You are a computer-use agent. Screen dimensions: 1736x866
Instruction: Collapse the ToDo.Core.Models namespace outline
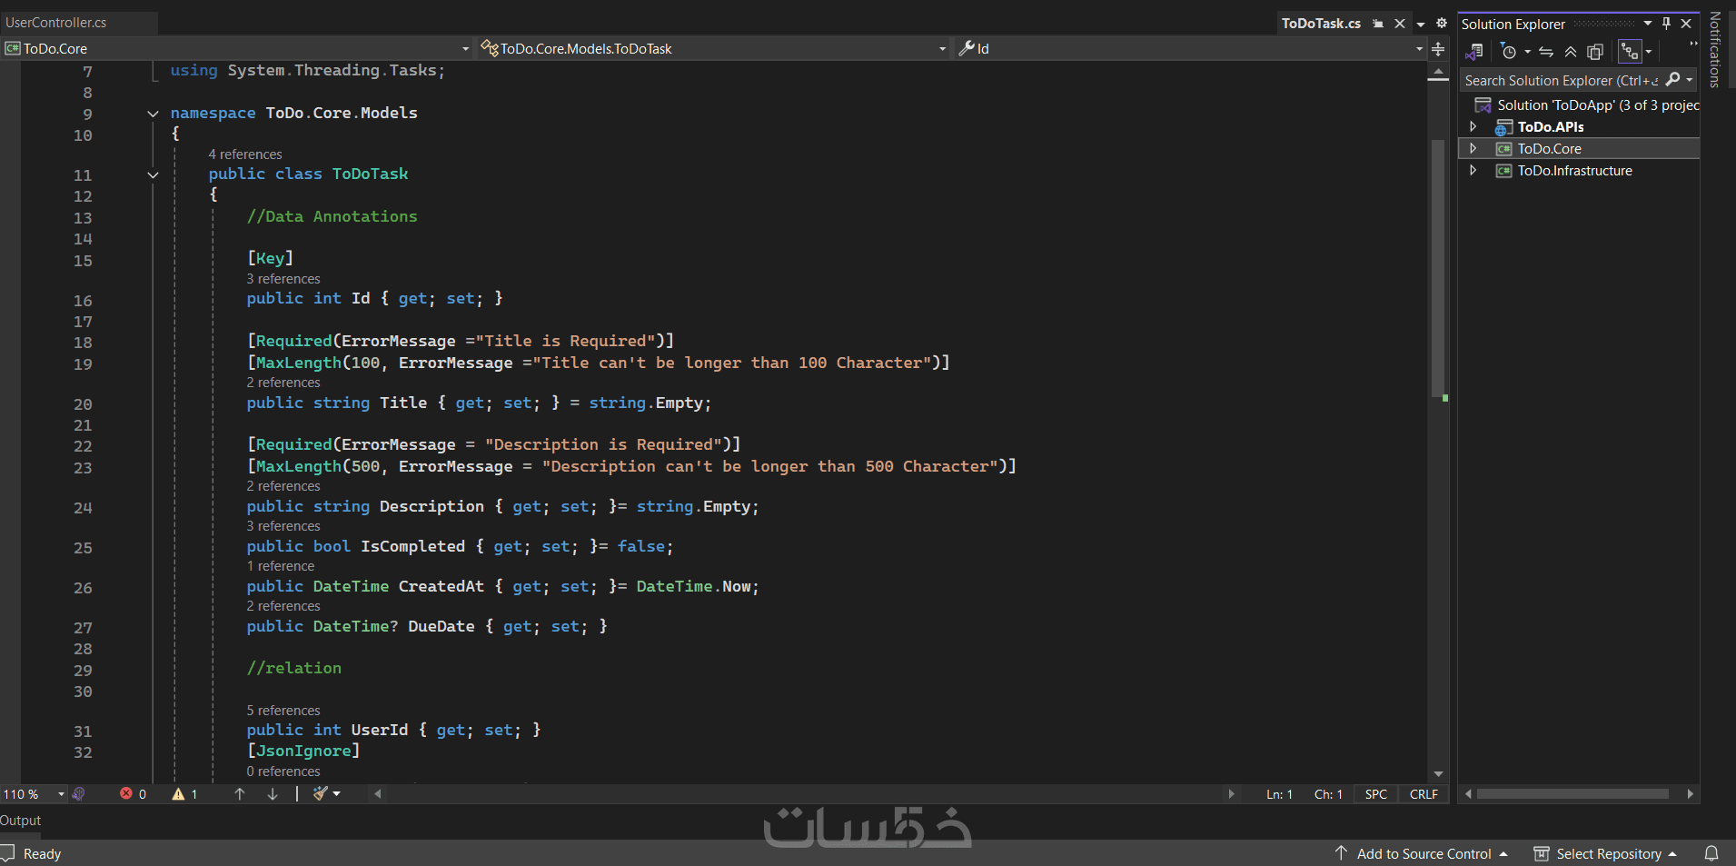[x=153, y=113]
